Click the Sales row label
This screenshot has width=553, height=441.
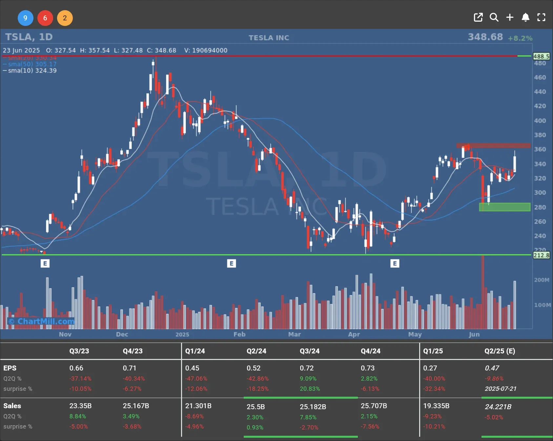pyautogui.click(x=12, y=406)
